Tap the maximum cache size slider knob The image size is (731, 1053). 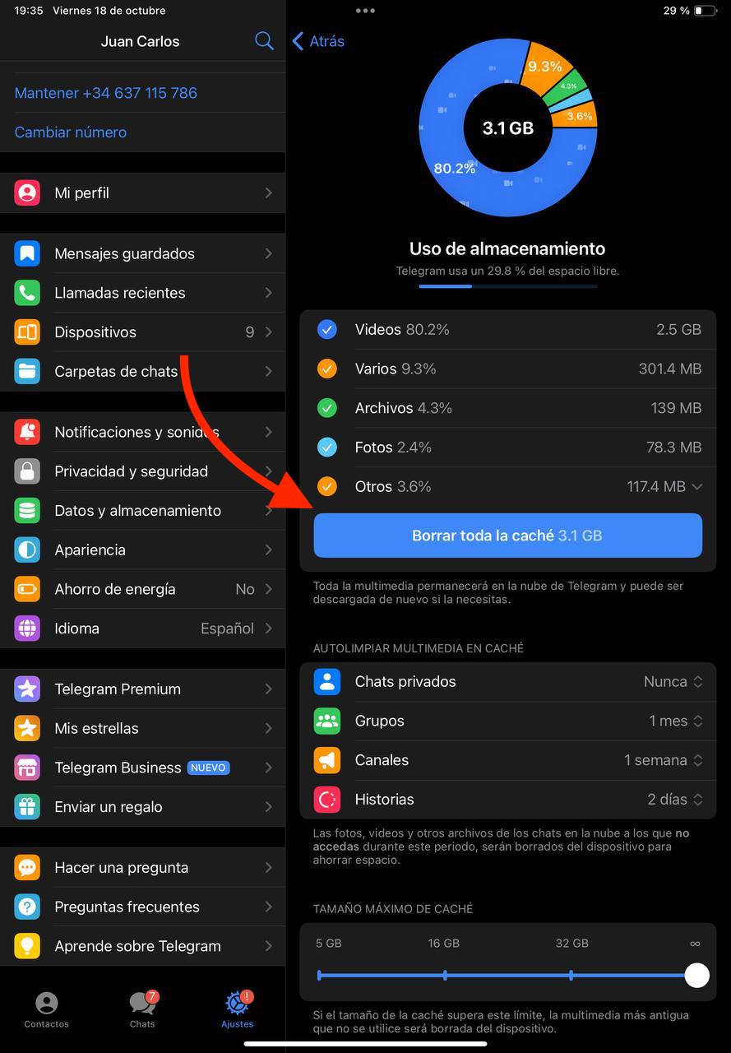[x=696, y=975]
